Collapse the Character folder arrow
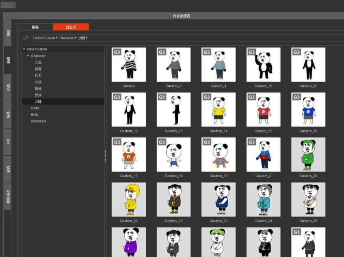 pyautogui.click(x=28, y=56)
